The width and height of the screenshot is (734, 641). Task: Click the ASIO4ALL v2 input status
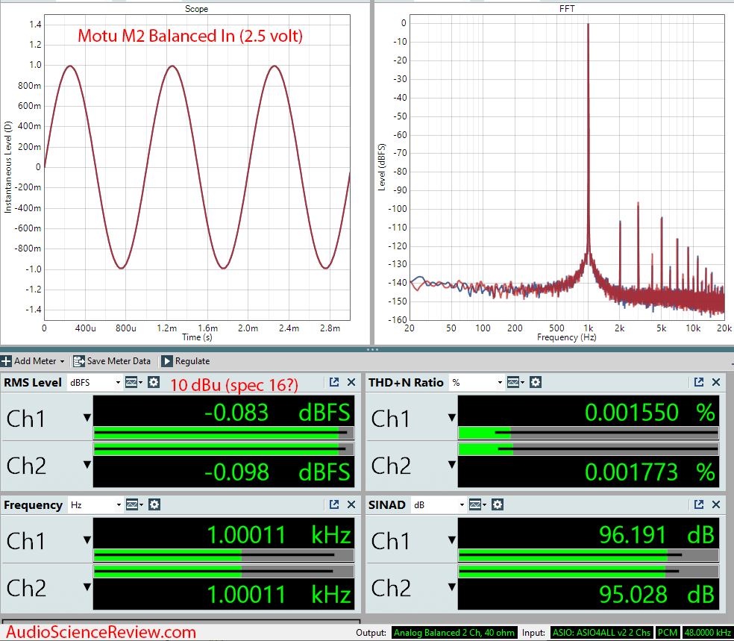click(601, 633)
